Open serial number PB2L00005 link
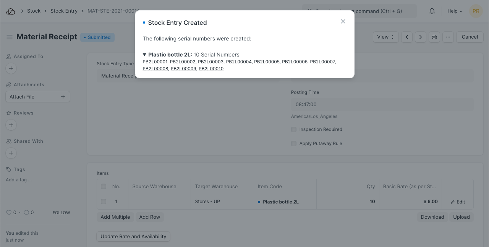Screen dimensions: 489x247 267,62
